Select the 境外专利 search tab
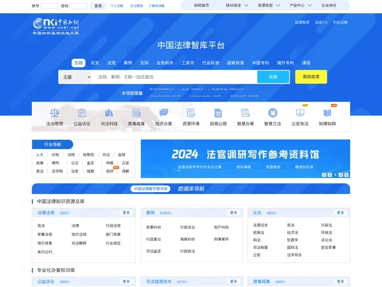The height and width of the screenshot is (287, 382). (285, 63)
